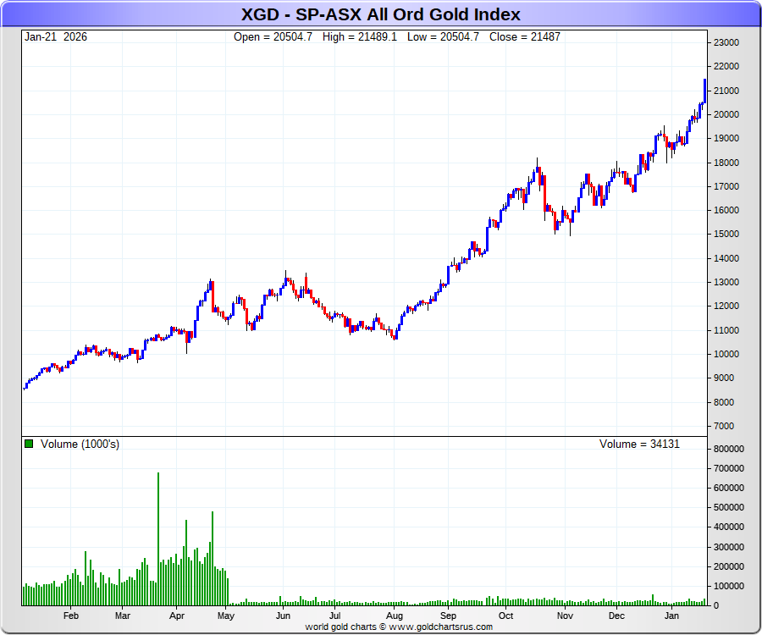This screenshot has height=635, width=762.
Task: Click the Dec month label on the time axis
Action: tap(616, 616)
